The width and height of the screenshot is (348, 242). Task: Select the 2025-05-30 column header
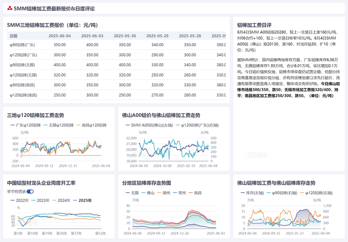point(125,36)
